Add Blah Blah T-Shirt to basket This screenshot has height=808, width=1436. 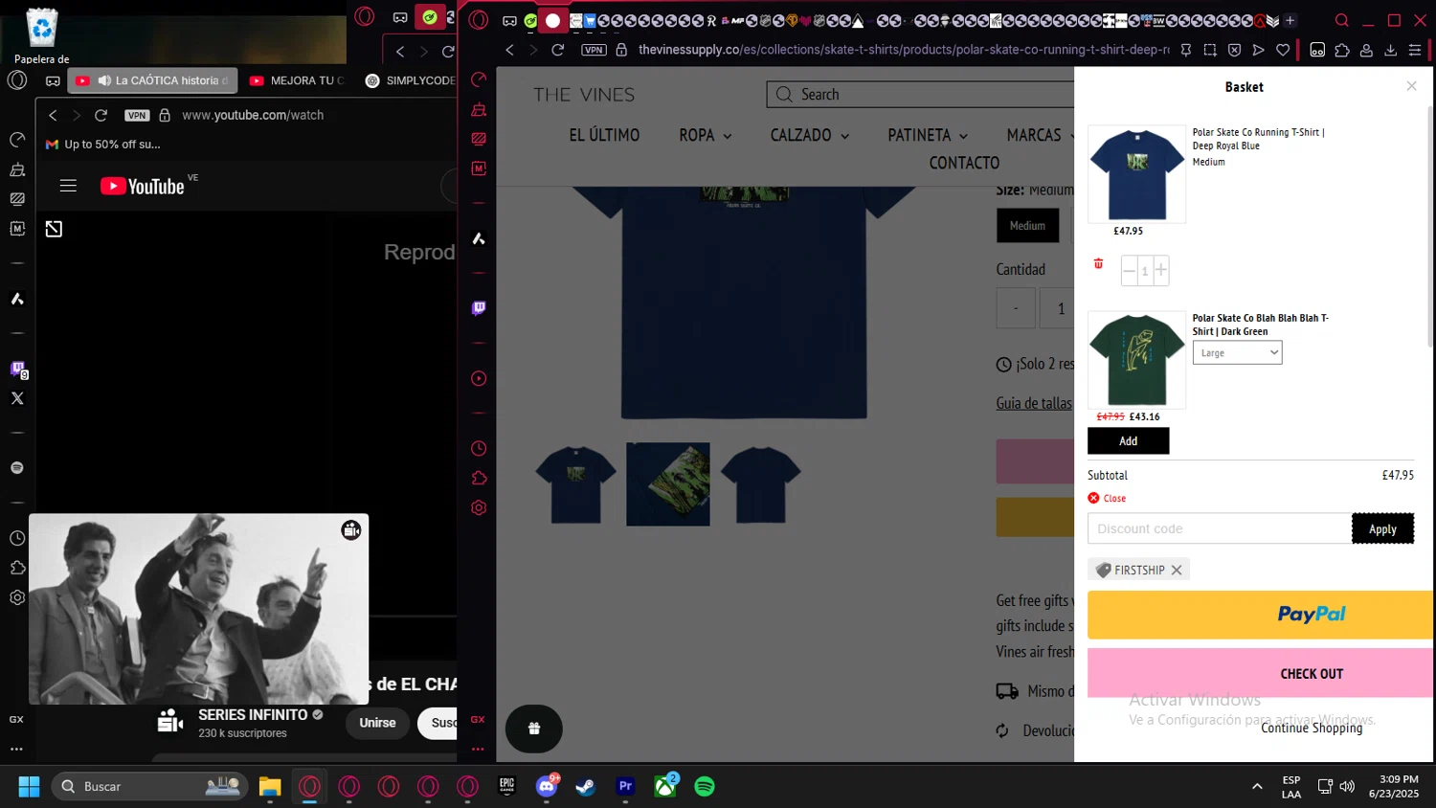click(1128, 440)
